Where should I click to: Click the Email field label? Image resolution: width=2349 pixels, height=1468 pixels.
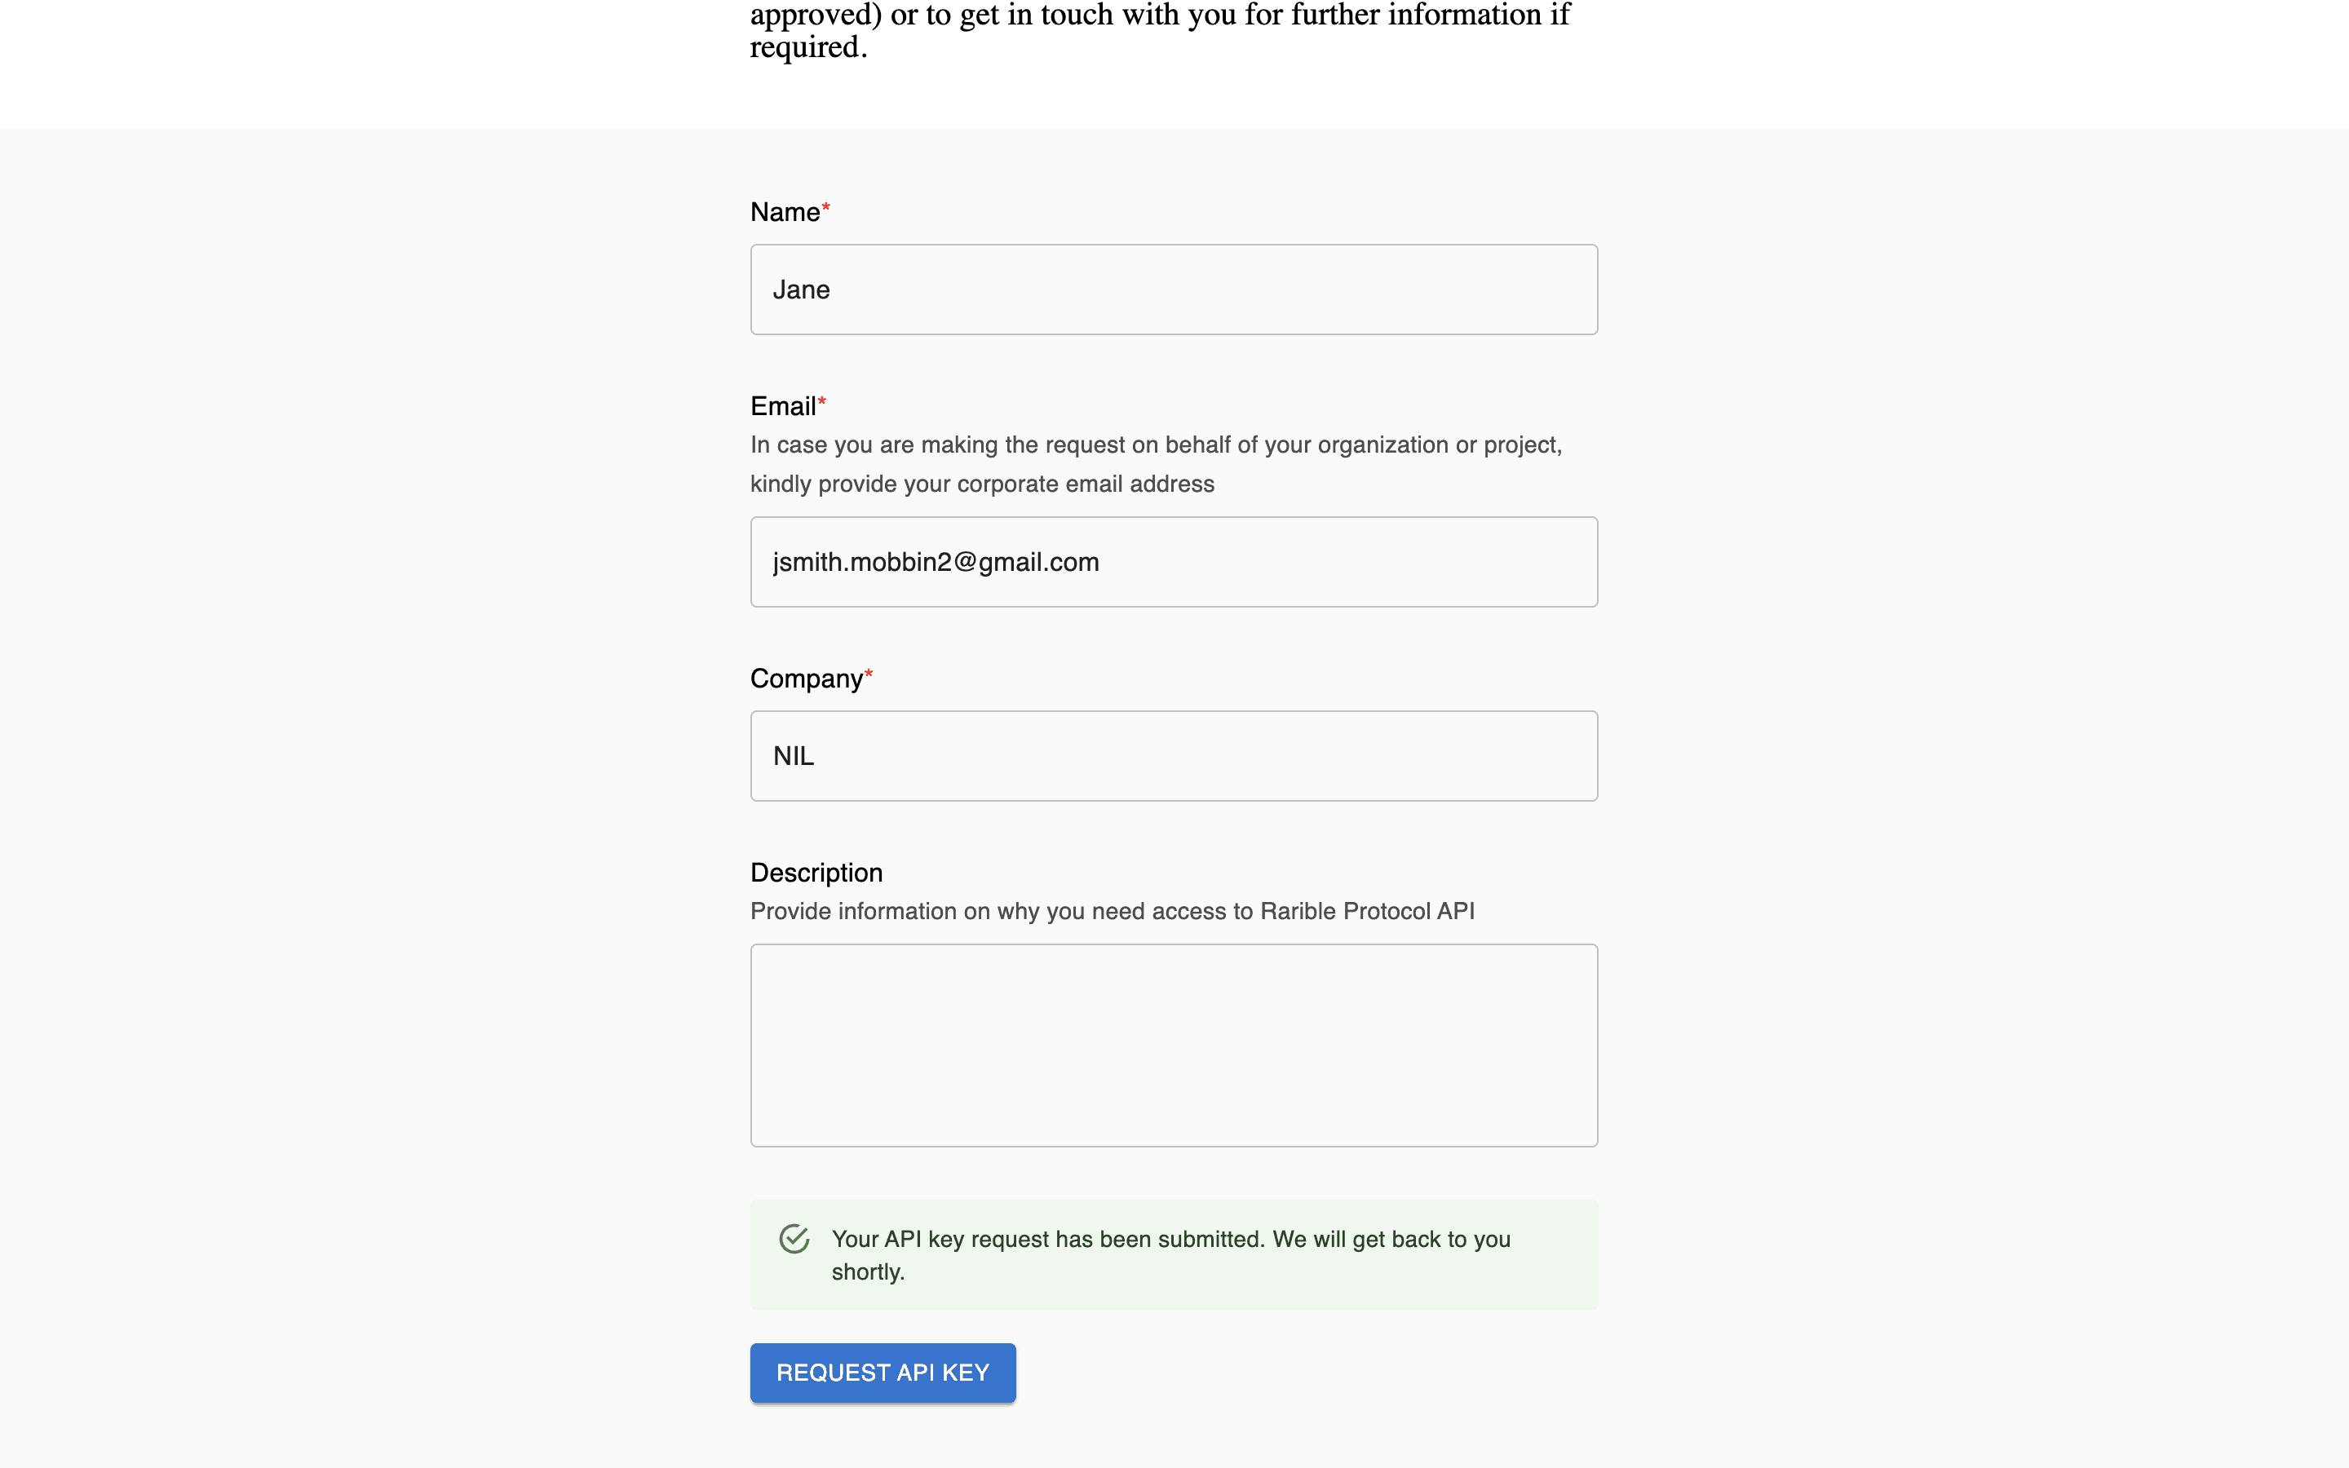coord(782,407)
